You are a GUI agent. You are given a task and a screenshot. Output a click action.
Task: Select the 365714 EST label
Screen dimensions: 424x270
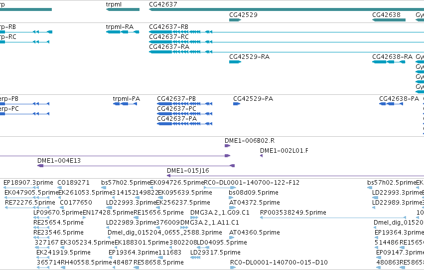coord(49,263)
